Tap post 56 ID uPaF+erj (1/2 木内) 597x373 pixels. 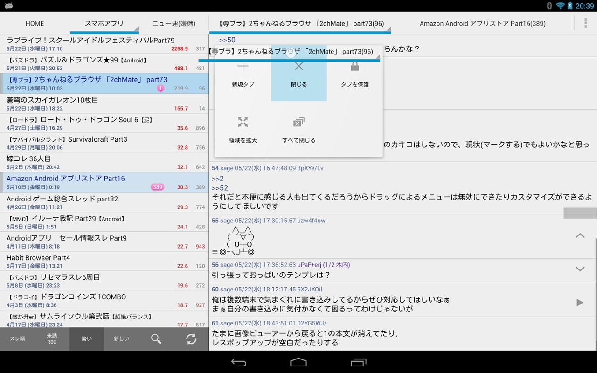[x=324, y=265]
